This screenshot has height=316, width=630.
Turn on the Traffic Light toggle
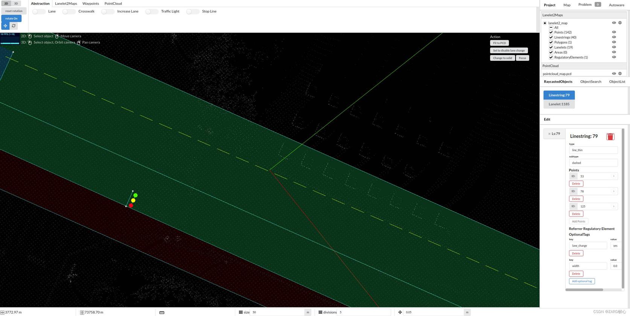tap(152, 12)
